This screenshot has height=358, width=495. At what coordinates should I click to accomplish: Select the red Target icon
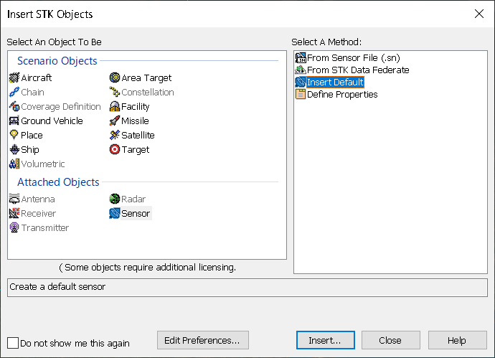pos(115,150)
